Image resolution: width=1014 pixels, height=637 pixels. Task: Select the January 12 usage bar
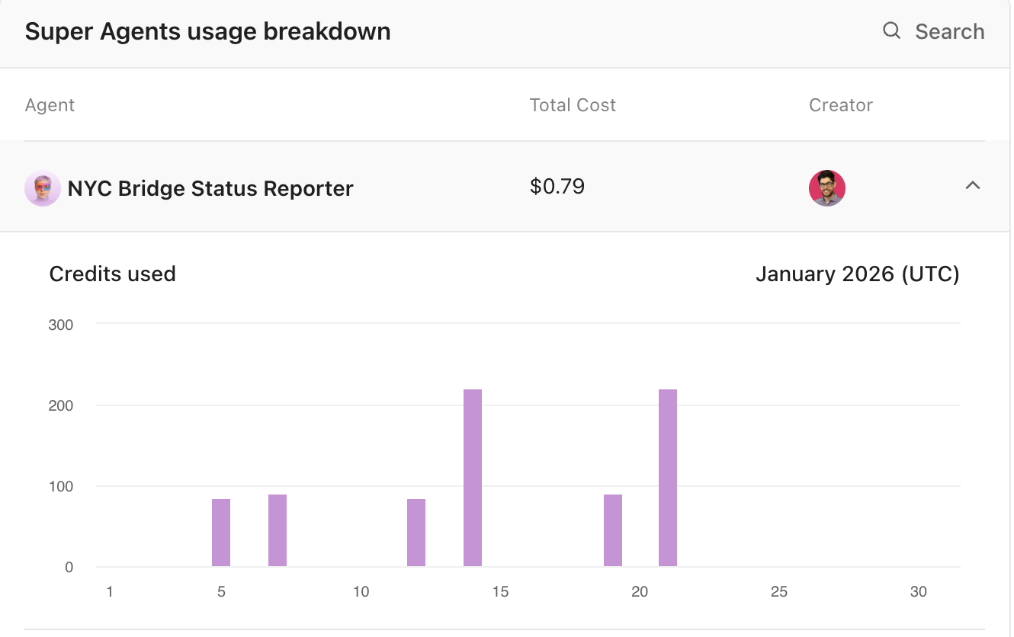[x=416, y=533]
